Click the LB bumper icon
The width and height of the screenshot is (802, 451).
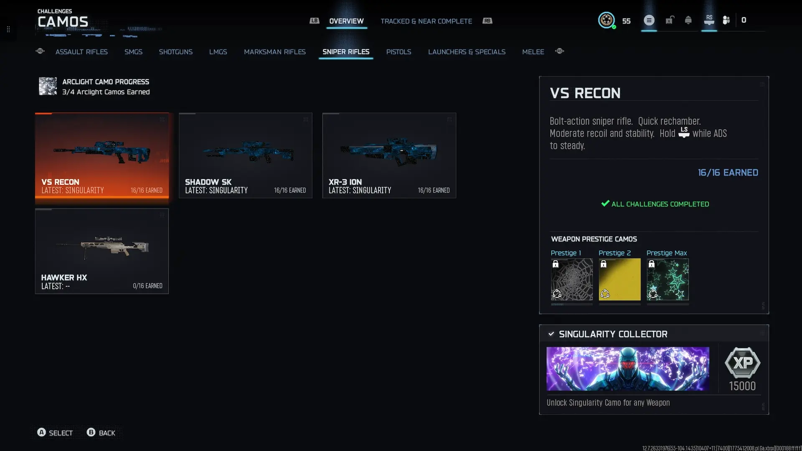(314, 21)
